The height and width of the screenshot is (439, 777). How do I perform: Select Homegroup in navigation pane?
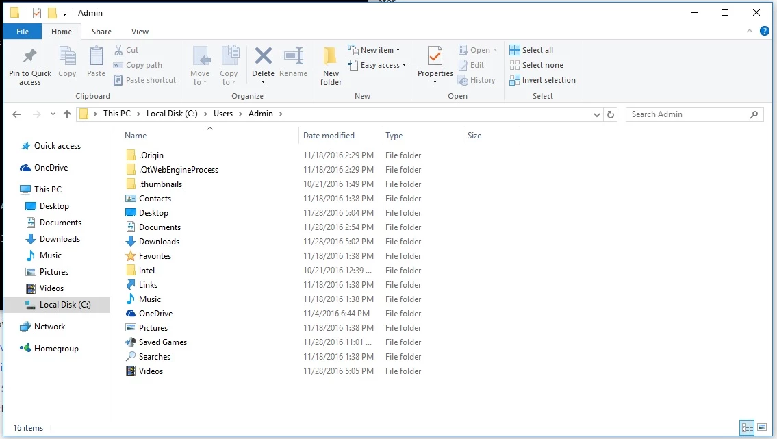pyautogui.click(x=56, y=349)
